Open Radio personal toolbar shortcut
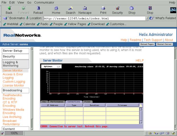 pos(42,24)
